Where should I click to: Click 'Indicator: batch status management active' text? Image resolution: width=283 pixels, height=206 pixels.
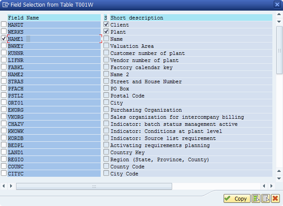coord(174,124)
